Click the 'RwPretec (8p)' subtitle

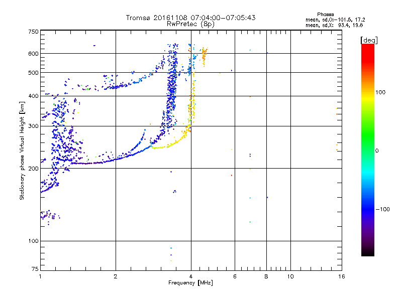(x=190, y=24)
